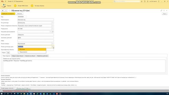Open the Еще dropdown menu
This screenshot has height=95, width=169.
tap(165, 14)
